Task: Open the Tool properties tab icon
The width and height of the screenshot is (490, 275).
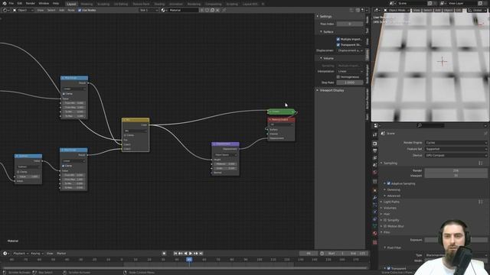Action: (x=374, y=134)
